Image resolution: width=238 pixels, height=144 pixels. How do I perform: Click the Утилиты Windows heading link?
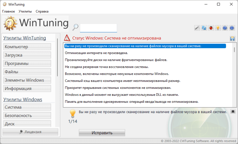tap(23, 99)
